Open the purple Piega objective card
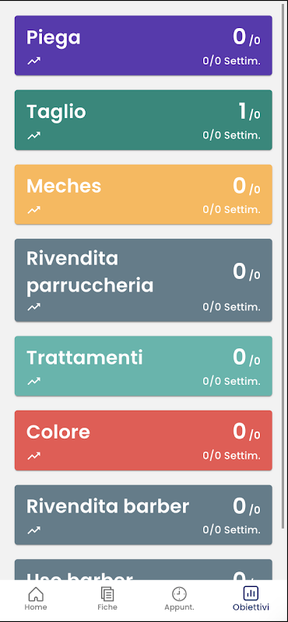The image size is (288, 622). pos(143,45)
